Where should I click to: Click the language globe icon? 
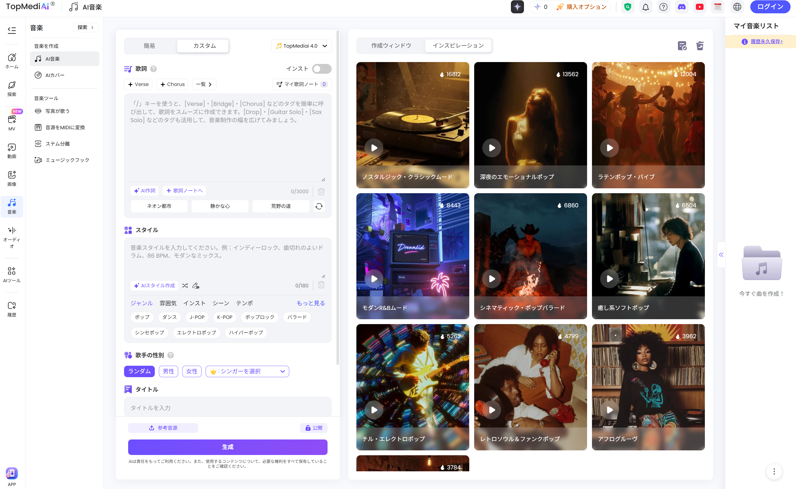[737, 7]
